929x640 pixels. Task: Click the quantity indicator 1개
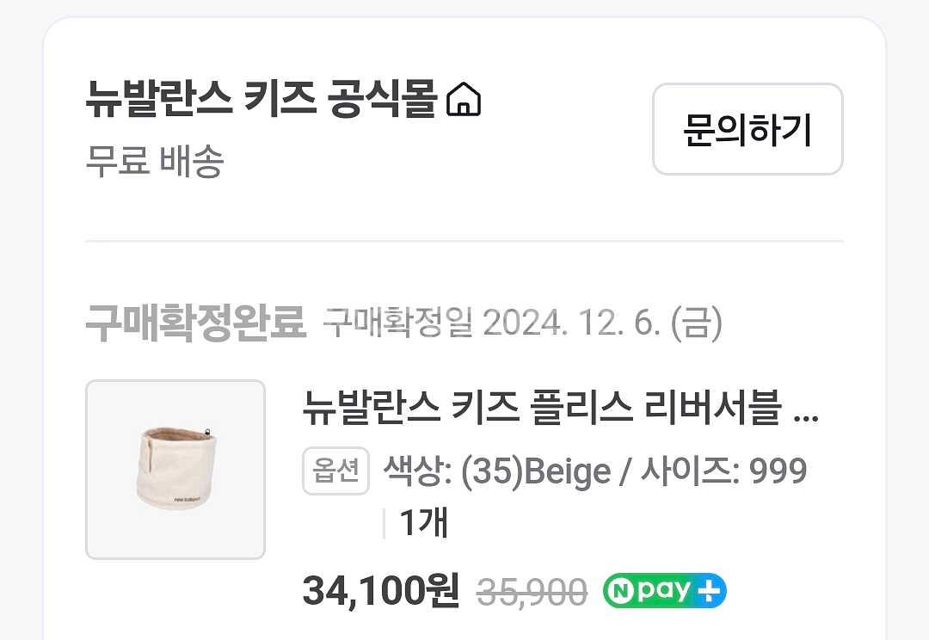pos(423,522)
